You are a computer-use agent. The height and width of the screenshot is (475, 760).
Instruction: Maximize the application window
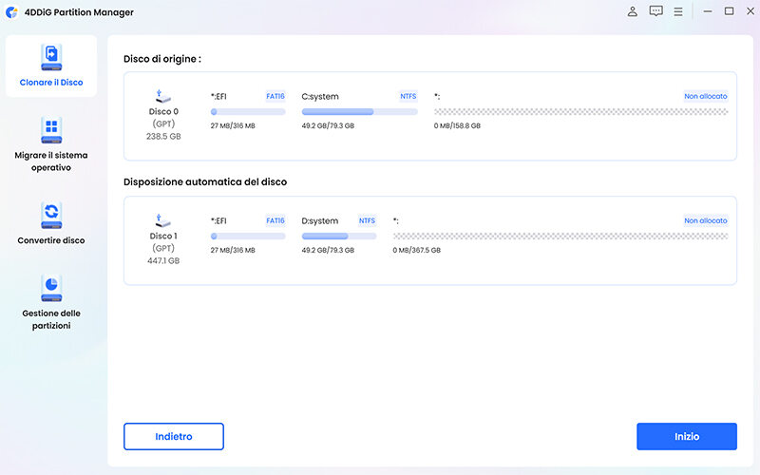(729, 11)
